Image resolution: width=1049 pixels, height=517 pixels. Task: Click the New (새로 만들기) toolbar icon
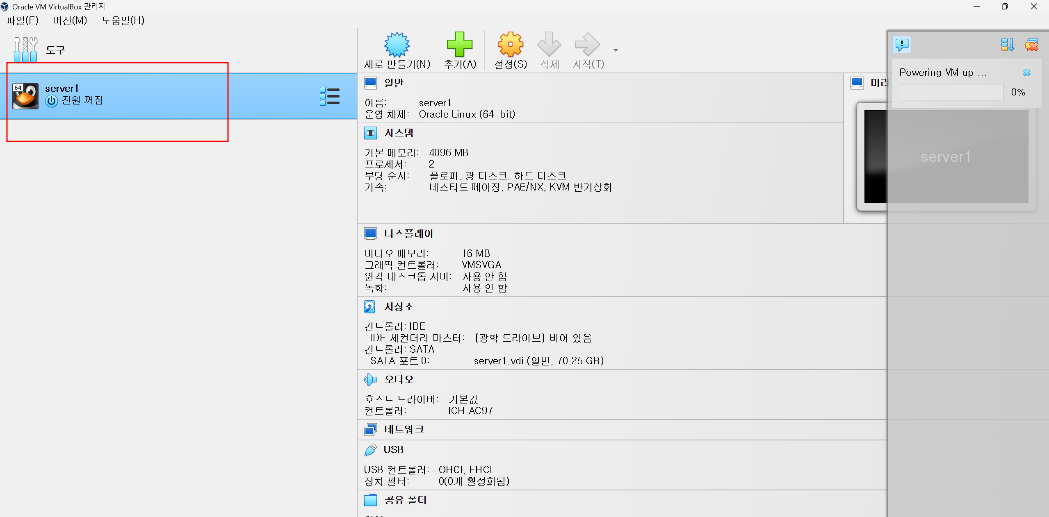click(397, 45)
